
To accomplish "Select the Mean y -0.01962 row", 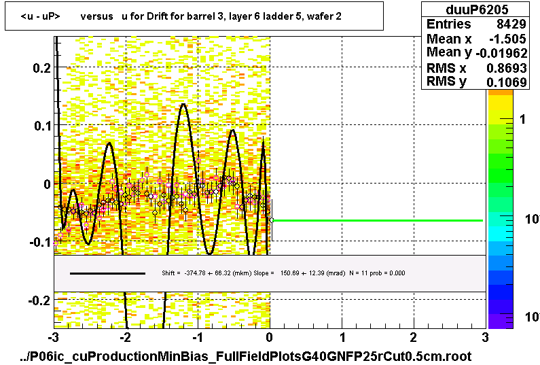I will point(477,53).
